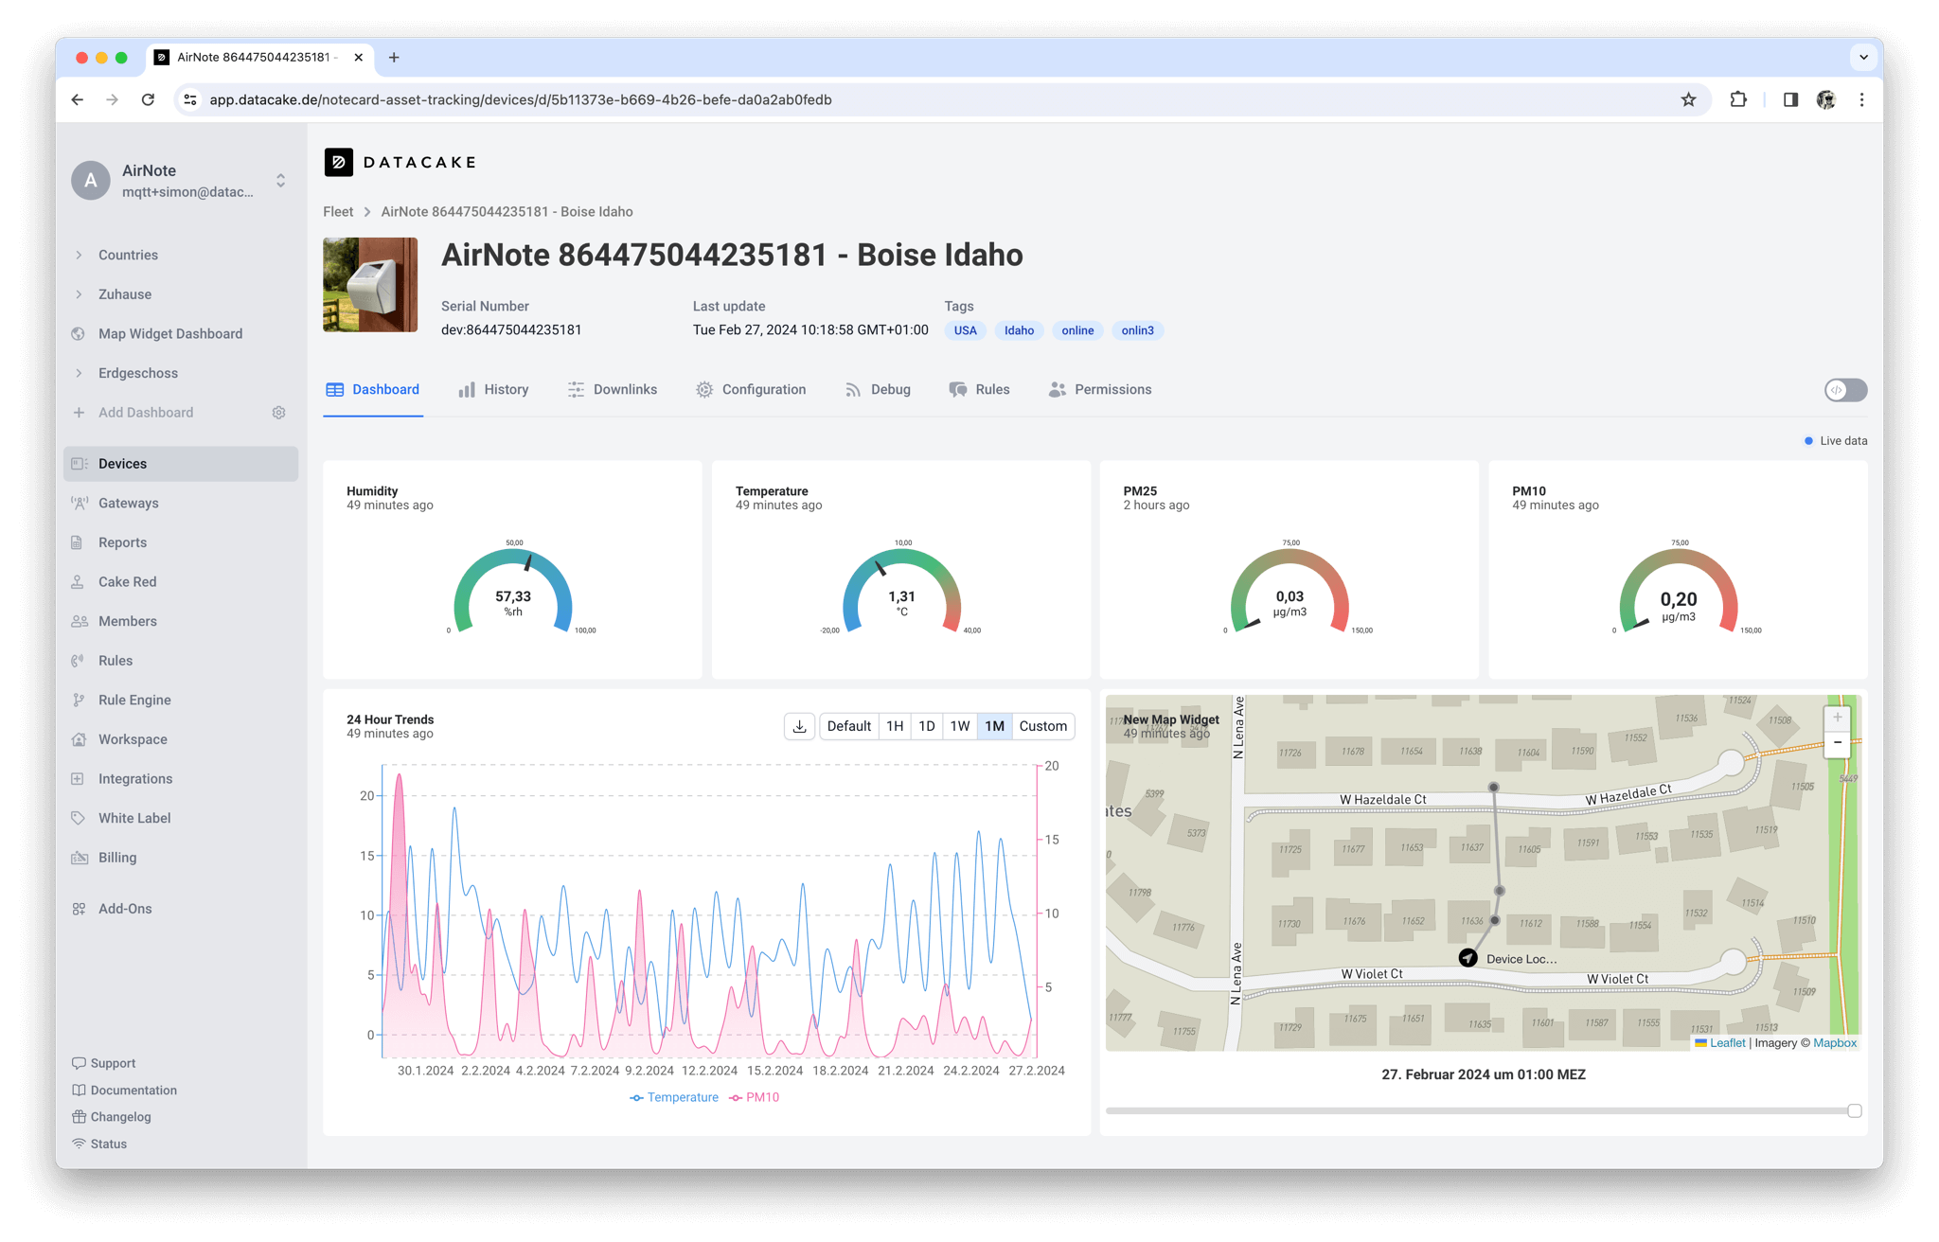Click the Add-Ons grid icon

tap(78, 909)
